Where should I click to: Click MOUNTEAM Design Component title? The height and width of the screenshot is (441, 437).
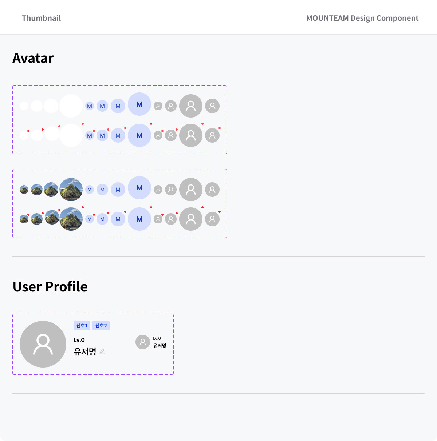[362, 18]
